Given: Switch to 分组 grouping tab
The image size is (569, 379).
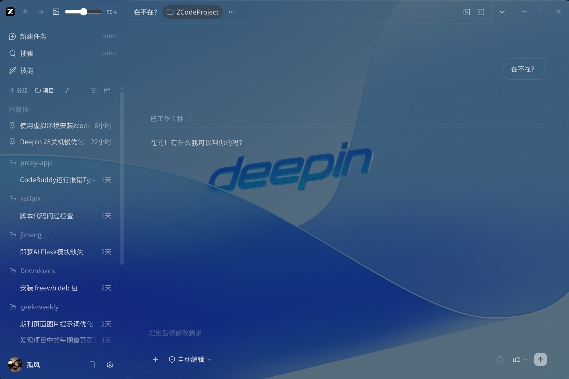Looking at the screenshot, I should coord(19,90).
